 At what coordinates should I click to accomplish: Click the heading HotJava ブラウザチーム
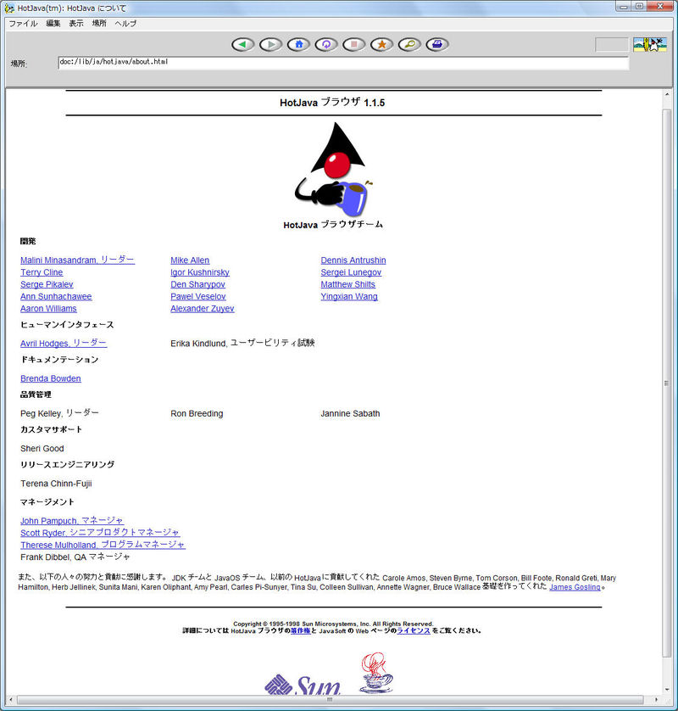333,225
